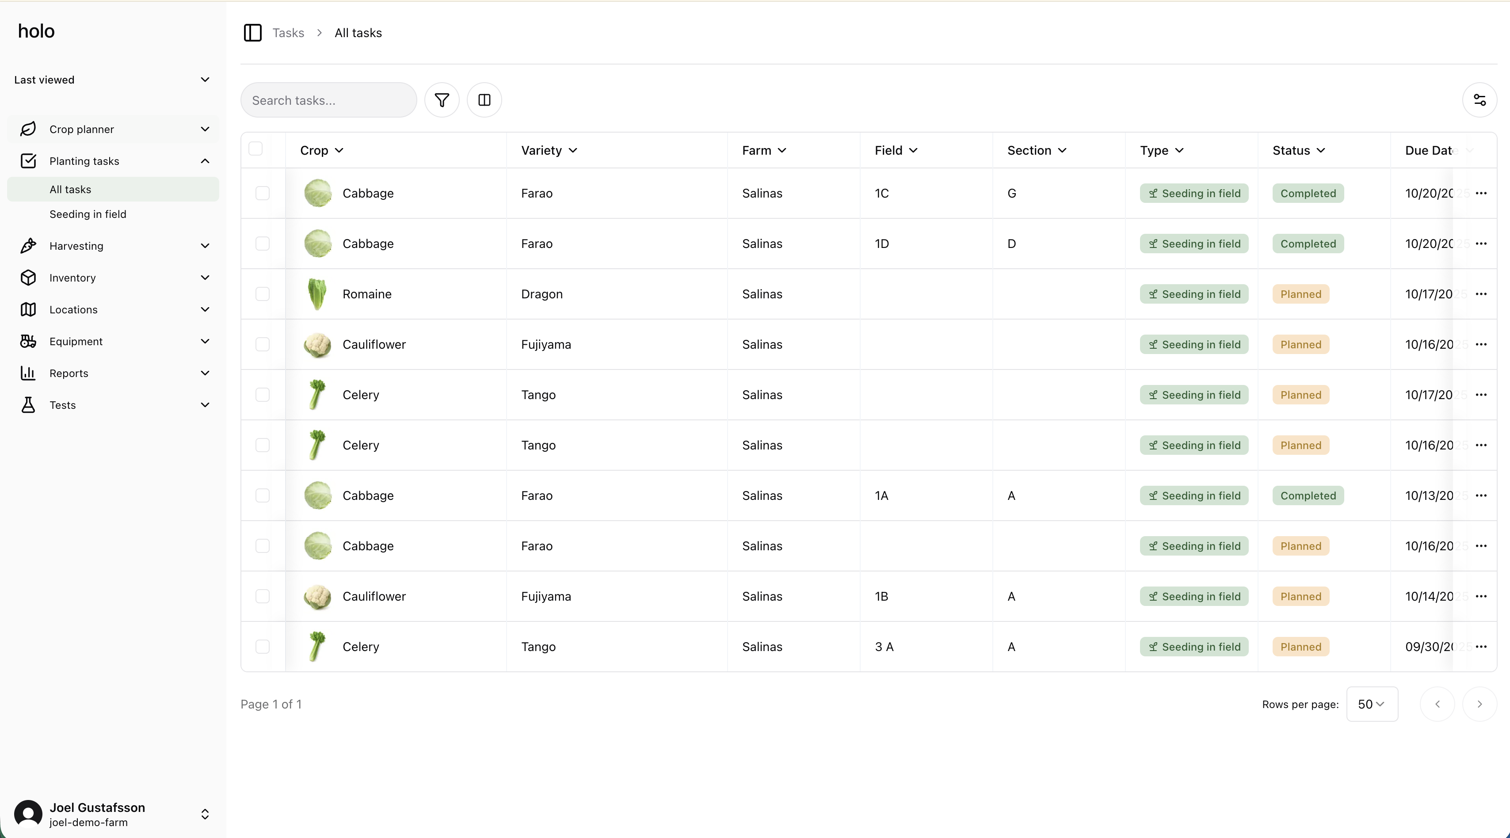1510x838 pixels.
Task: Open row actions for Romaine Dragon task
Action: [x=1481, y=294]
